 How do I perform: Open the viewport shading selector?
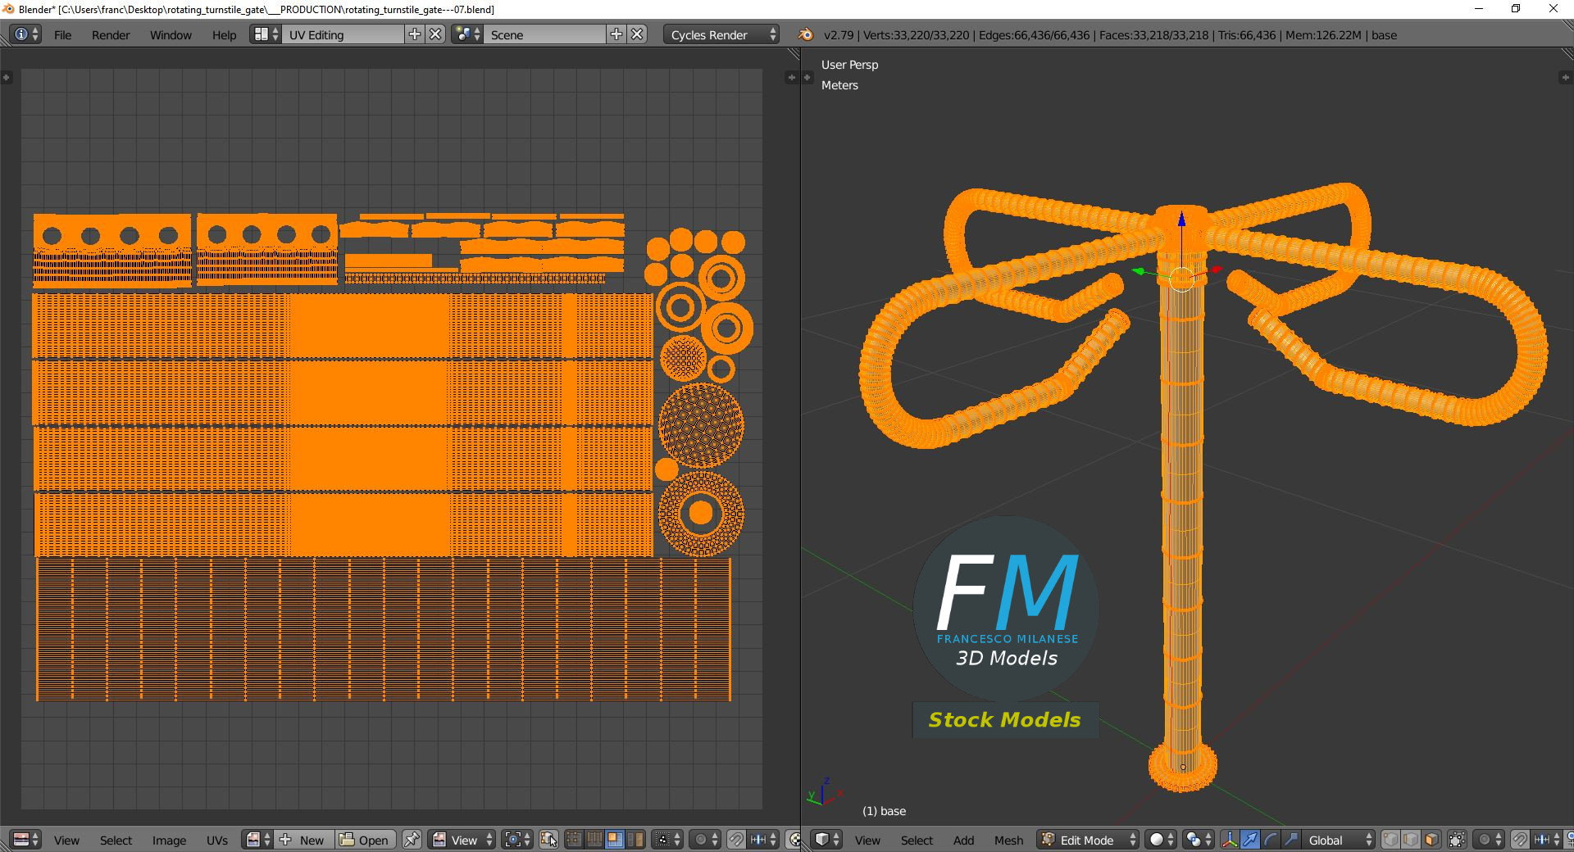point(1161,840)
